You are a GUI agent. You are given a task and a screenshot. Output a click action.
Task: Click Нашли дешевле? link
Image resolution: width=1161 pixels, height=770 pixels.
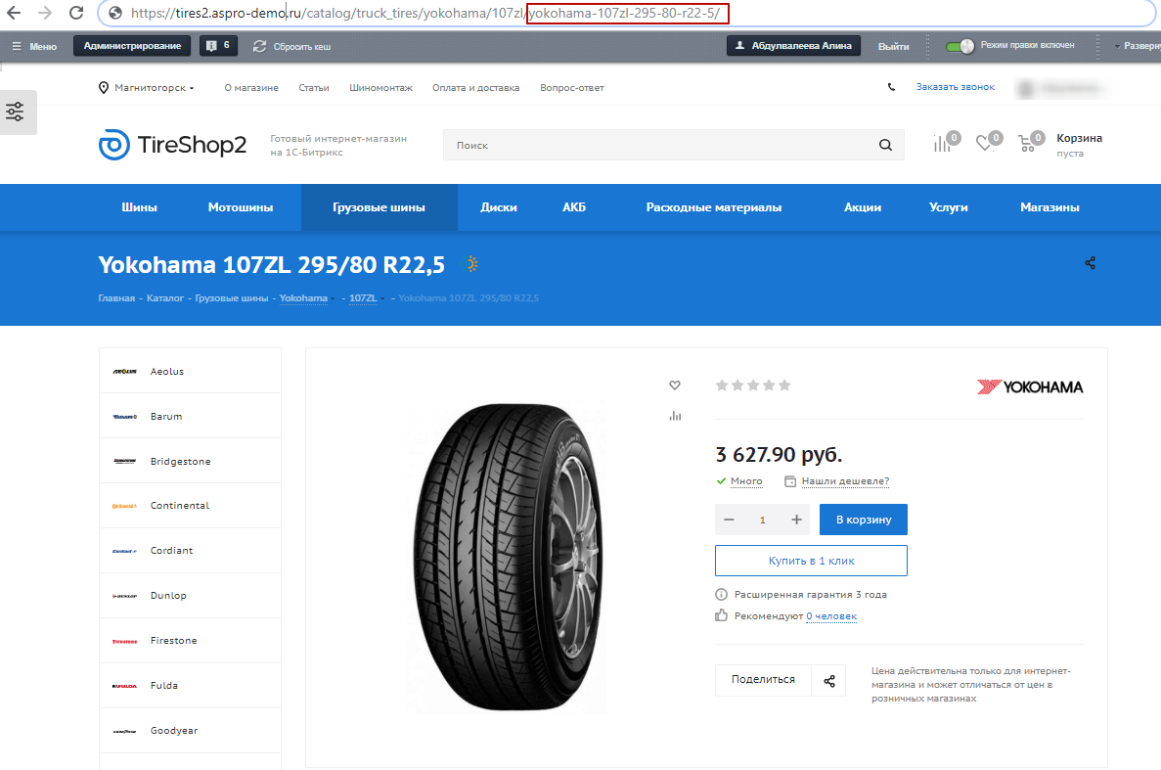[x=845, y=481]
